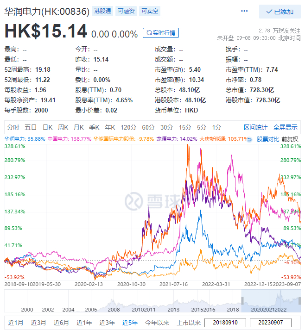Click 大唐新能源 legend entry
Image resolution: width=305 pixels, height=330 pixels.
tap(223, 139)
